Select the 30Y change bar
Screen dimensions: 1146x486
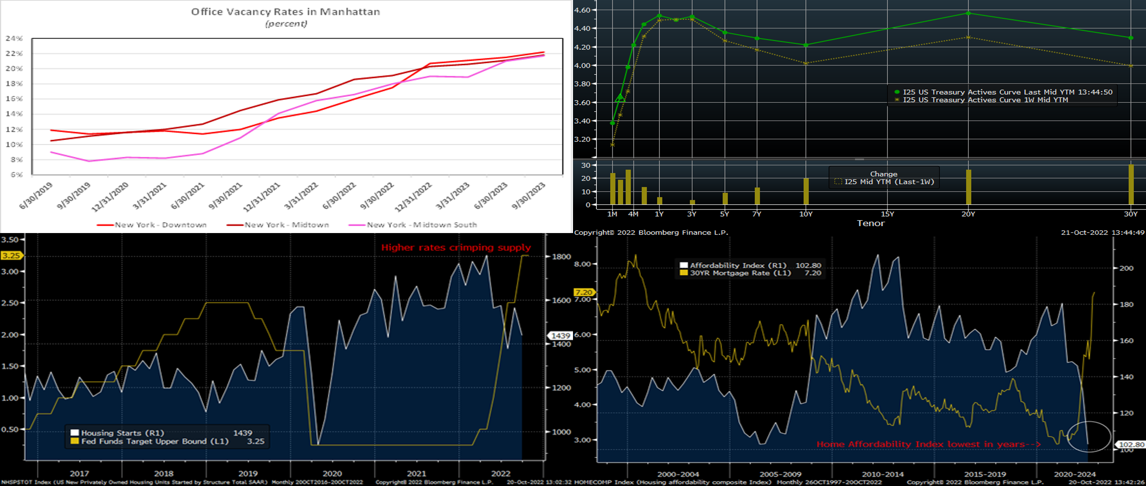(x=1130, y=185)
